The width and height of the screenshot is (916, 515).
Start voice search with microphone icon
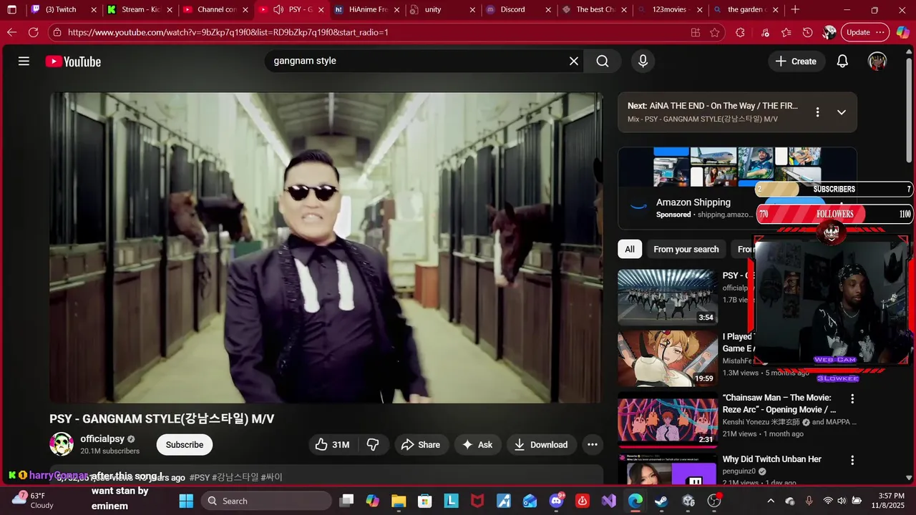pos(643,62)
